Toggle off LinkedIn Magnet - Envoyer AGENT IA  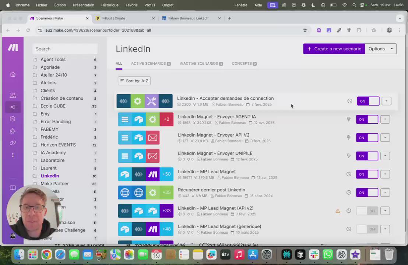367,119
